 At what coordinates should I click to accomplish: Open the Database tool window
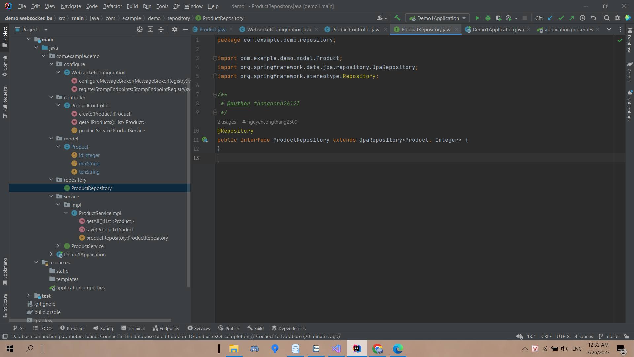[629, 40]
